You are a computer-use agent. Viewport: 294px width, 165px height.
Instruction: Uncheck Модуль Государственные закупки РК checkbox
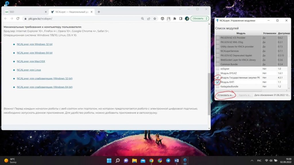[218, 77]
